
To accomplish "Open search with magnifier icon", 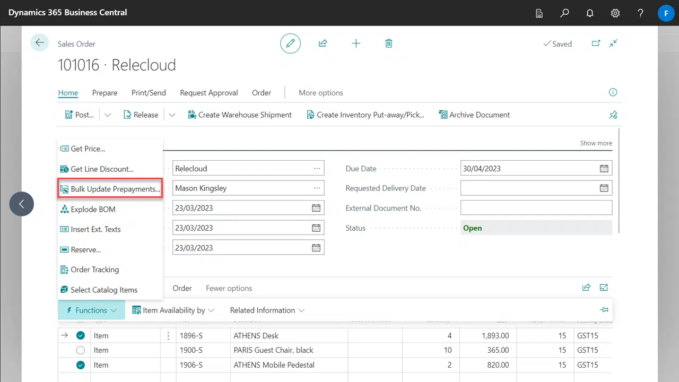I will 564,13.
